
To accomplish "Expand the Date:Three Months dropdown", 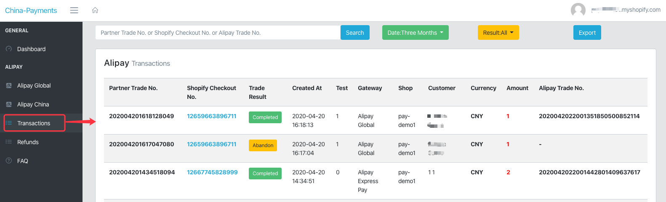I will tap(415, 33).
